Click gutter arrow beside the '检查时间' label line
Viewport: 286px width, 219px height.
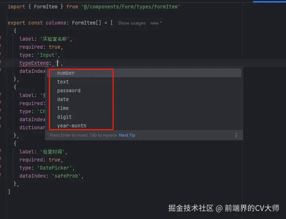pos(1,152)
